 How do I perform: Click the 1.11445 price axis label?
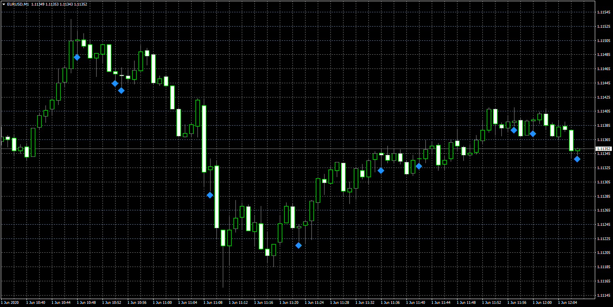604,83
